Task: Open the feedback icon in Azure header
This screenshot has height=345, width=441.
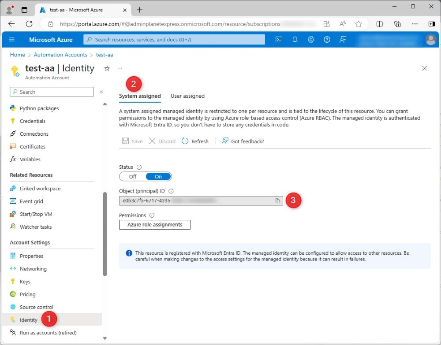Action: [343, 40]
